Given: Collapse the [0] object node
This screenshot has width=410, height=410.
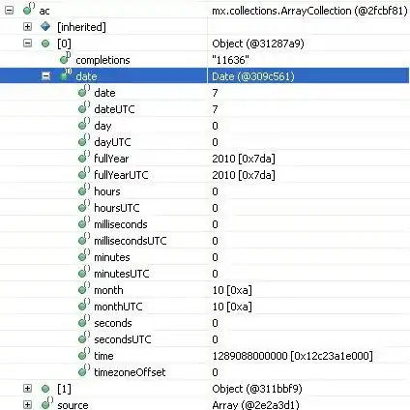Looking at the screenshot, I should click(28, 44).
